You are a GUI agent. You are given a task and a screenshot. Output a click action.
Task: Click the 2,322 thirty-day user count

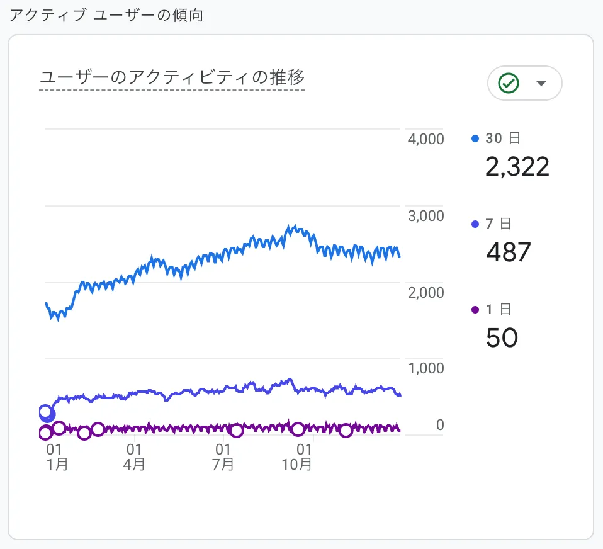point(517,166)
